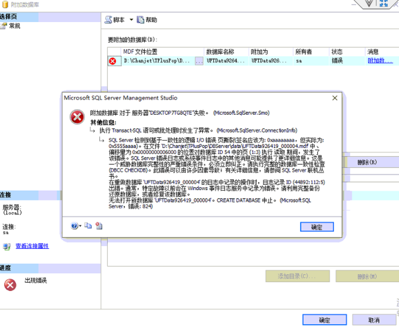Click the 脚本 script toolbar button
Image resolution: width=399 pixels, height=327 pixels.
(115, 20)
